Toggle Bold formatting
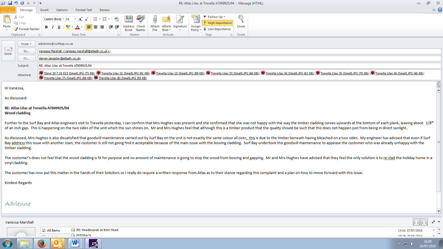 (46, 27)
